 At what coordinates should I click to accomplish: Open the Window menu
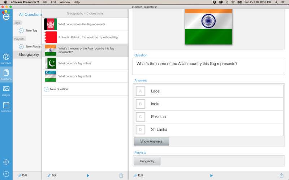[65, 2]
